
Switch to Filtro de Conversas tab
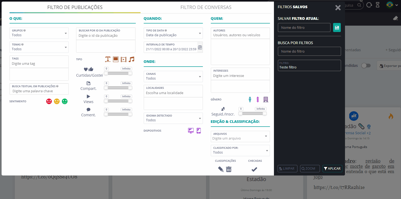click(206, 7)
